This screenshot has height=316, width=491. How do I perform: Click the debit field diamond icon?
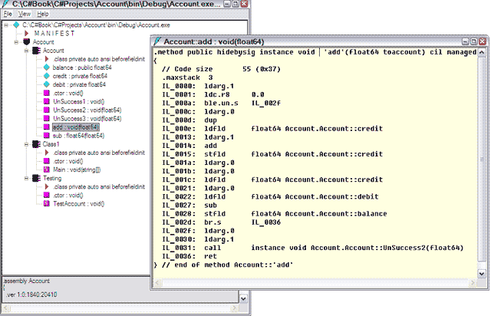[46, 84]
